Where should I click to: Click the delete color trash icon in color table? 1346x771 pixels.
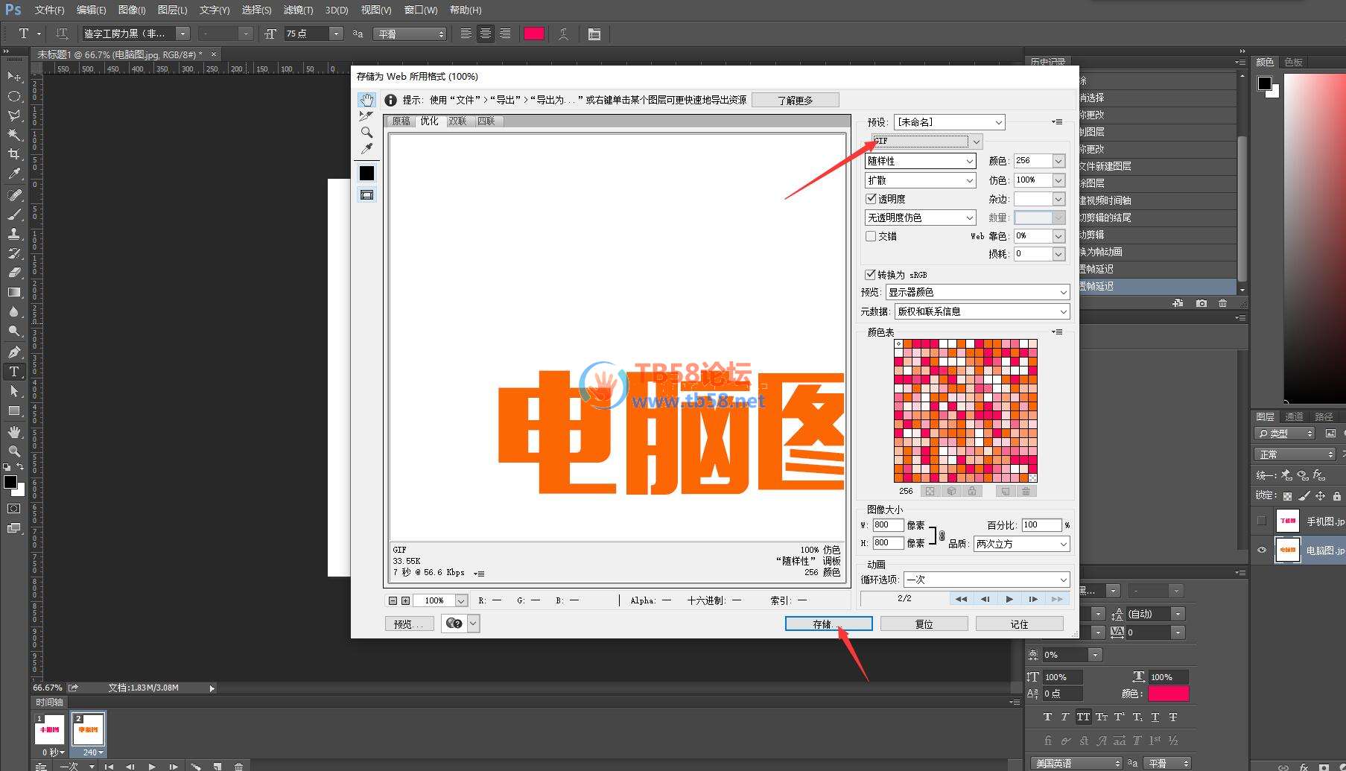[x=1026, y=491]
